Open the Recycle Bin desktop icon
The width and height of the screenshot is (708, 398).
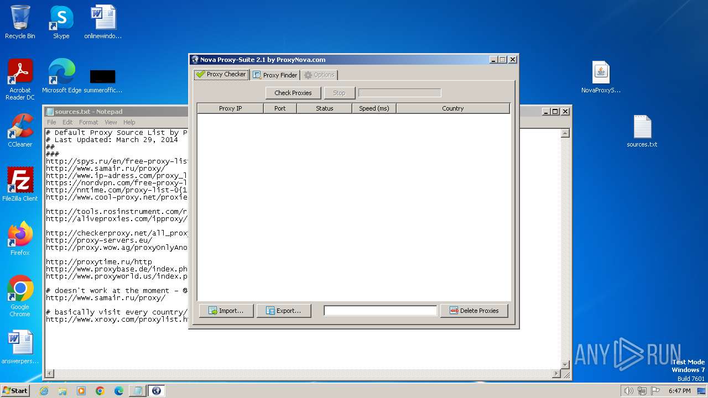pos(20,22)
